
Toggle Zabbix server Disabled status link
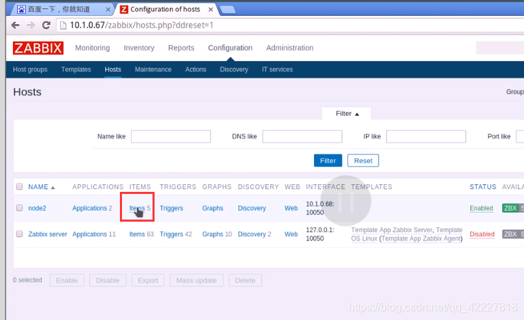point(482,234)
